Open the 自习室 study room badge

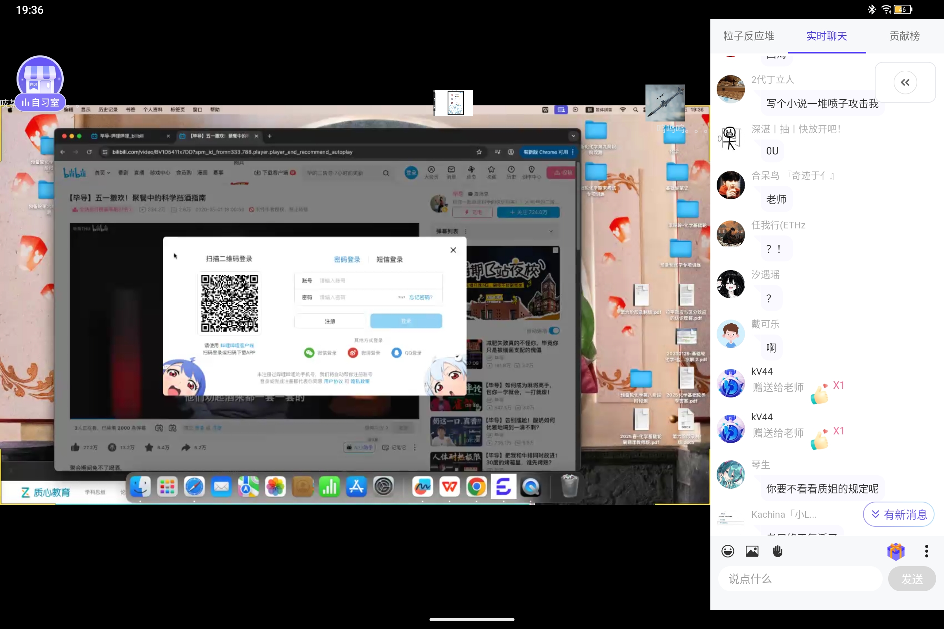pos(40,83)
